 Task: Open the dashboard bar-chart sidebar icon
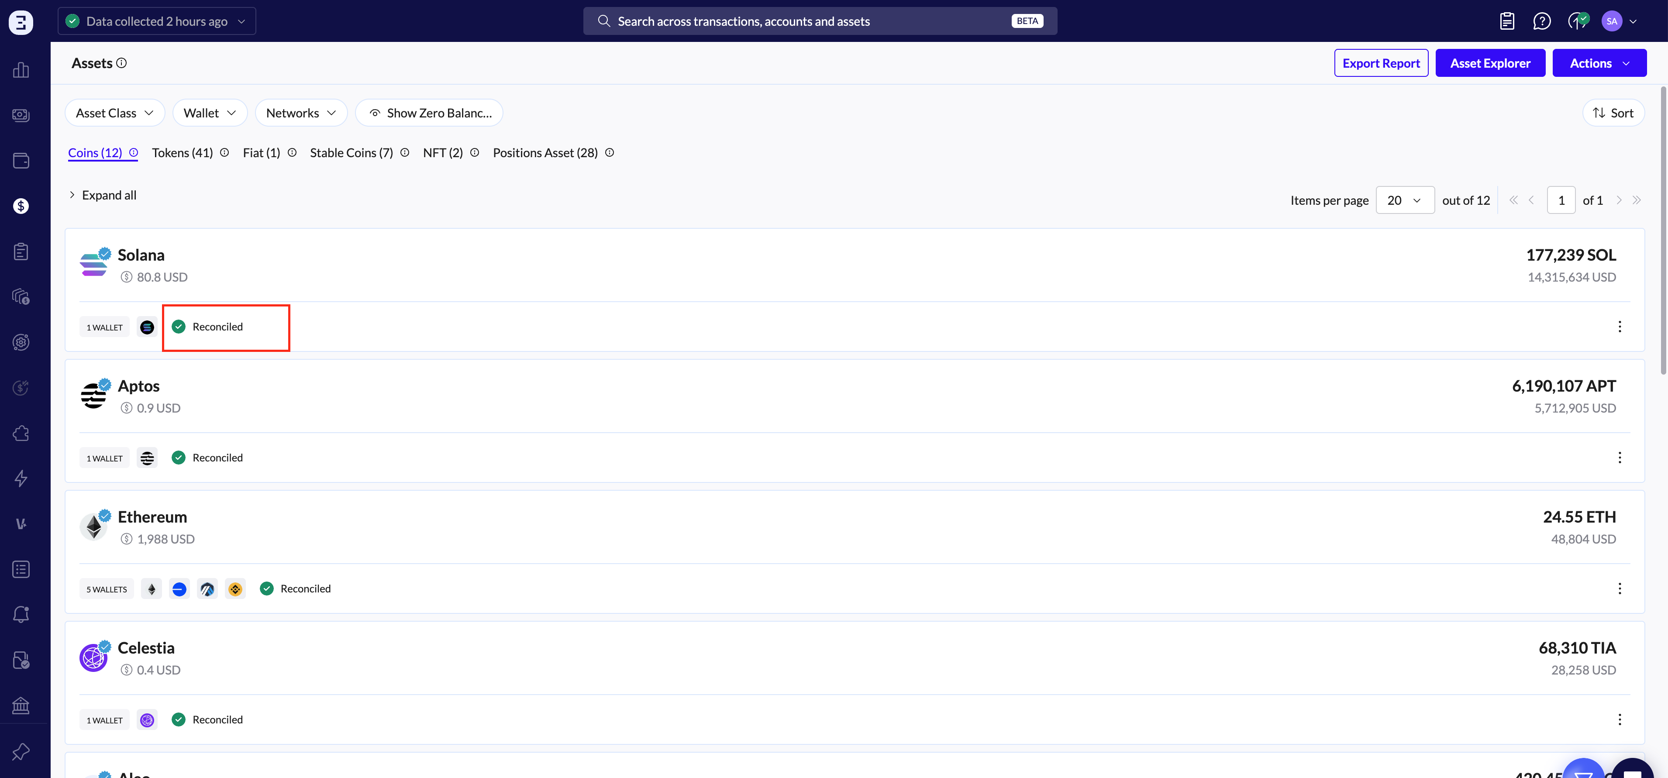pyautogui.click(x=21, y=70)
